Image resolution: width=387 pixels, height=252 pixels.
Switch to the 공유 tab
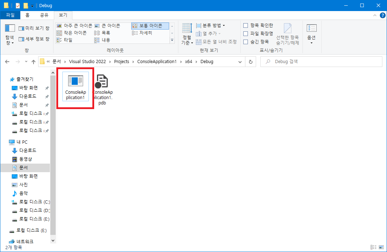[x=44, y=15]
